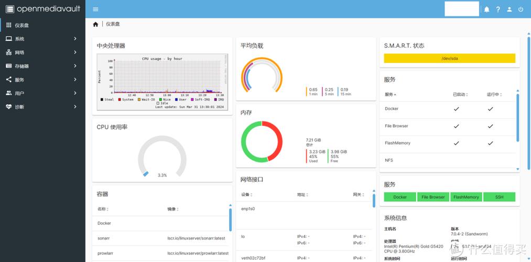This screenshot has height=262, width=531.
Task: Select the prowlarr container row
Action: [162, 253]
